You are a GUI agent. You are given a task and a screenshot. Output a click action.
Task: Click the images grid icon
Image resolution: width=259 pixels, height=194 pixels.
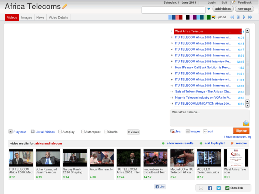tap(188, 131)
